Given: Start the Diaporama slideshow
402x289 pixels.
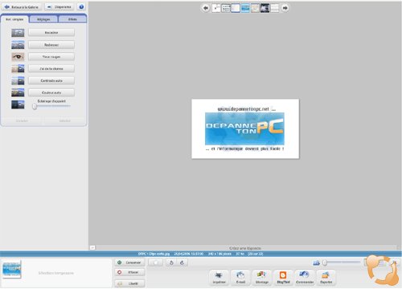Looking at the screenshot, I should click(59, 7).
